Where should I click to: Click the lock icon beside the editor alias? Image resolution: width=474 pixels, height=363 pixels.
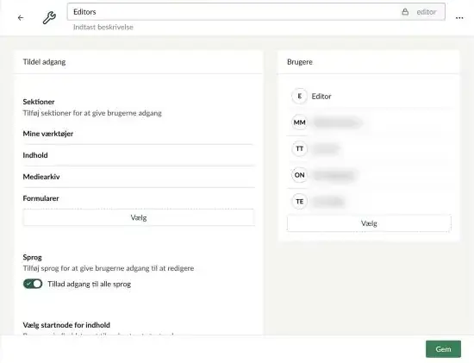pos(405,12)
